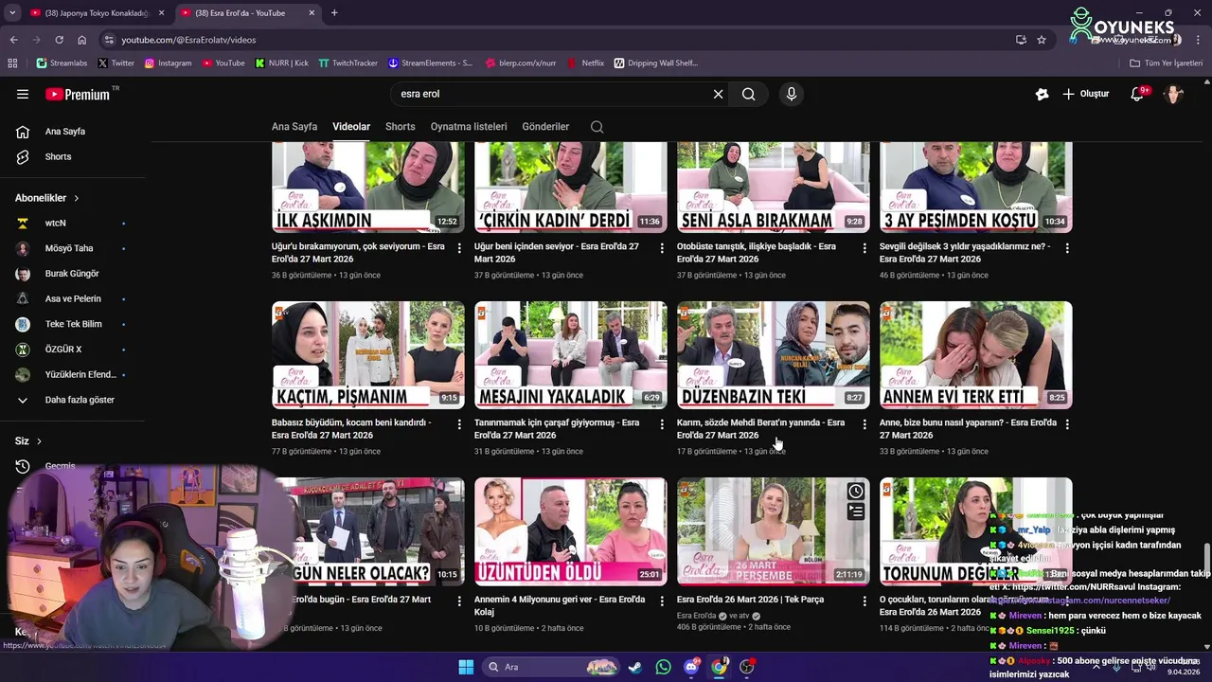Image resolution: width=1212 pixels, height=682 pixels.
Task: Open Streamlabs bookmark
Action: (62, 63)
